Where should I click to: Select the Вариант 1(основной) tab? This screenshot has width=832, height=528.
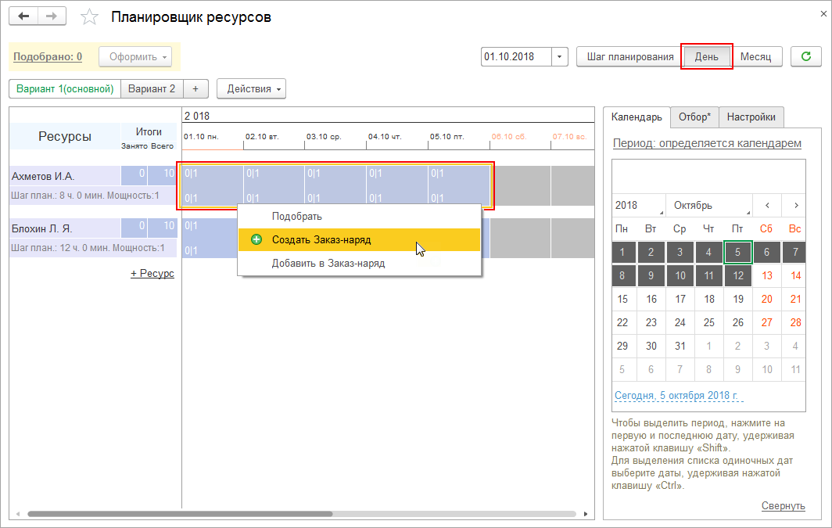(x=65, y=88)
